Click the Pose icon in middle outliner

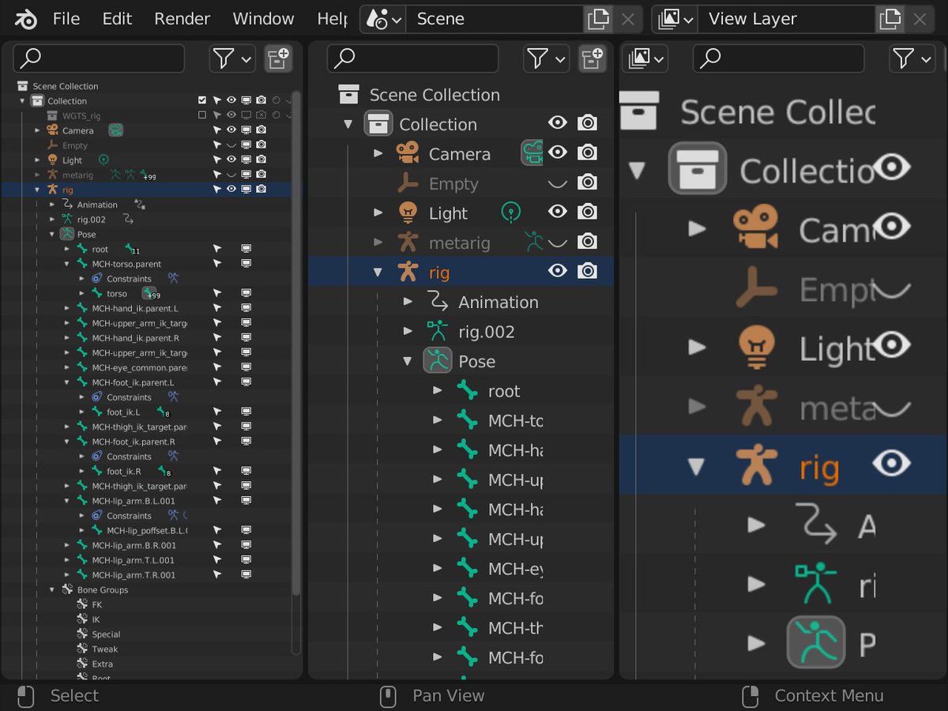438,361
